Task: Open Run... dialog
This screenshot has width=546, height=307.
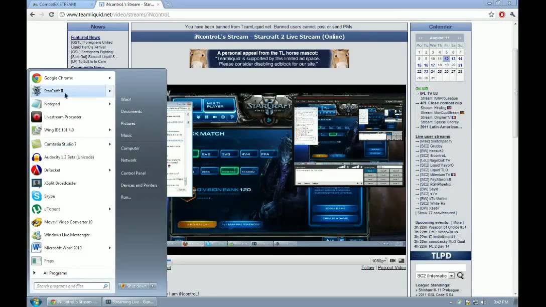Action: (126, 197)
